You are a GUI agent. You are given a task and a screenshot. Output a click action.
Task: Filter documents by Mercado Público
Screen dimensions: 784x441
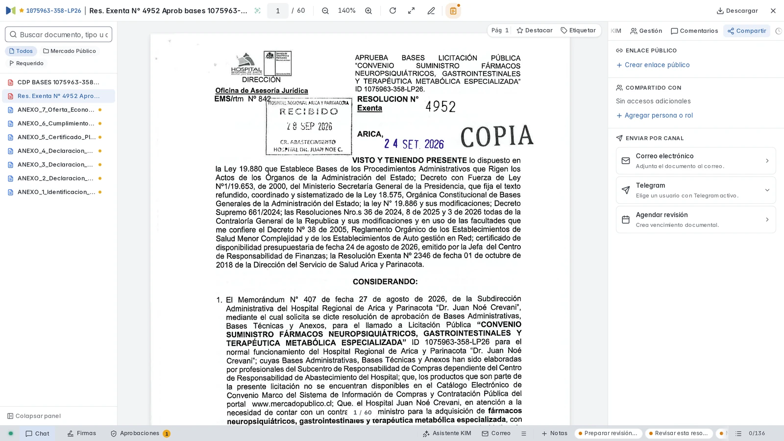70,51
